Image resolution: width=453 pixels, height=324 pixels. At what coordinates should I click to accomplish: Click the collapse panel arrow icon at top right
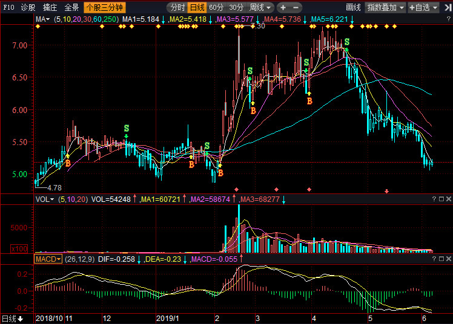click(x=448, y=7)
